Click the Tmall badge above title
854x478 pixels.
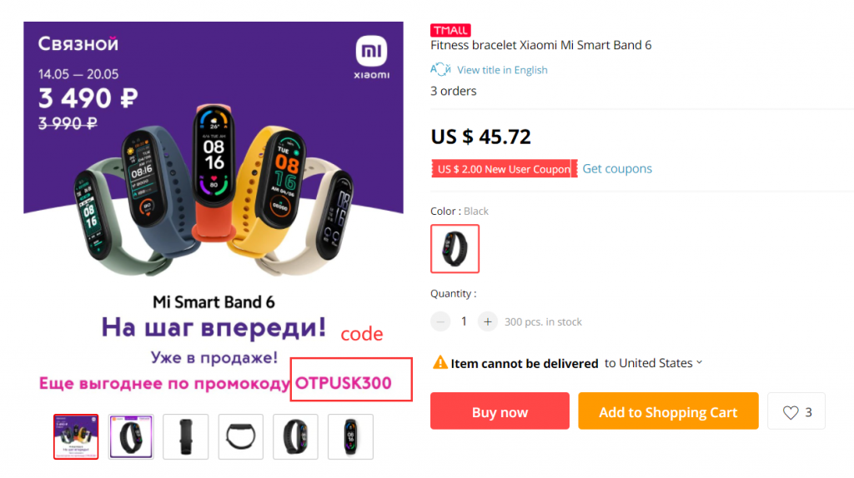[450, 30]
